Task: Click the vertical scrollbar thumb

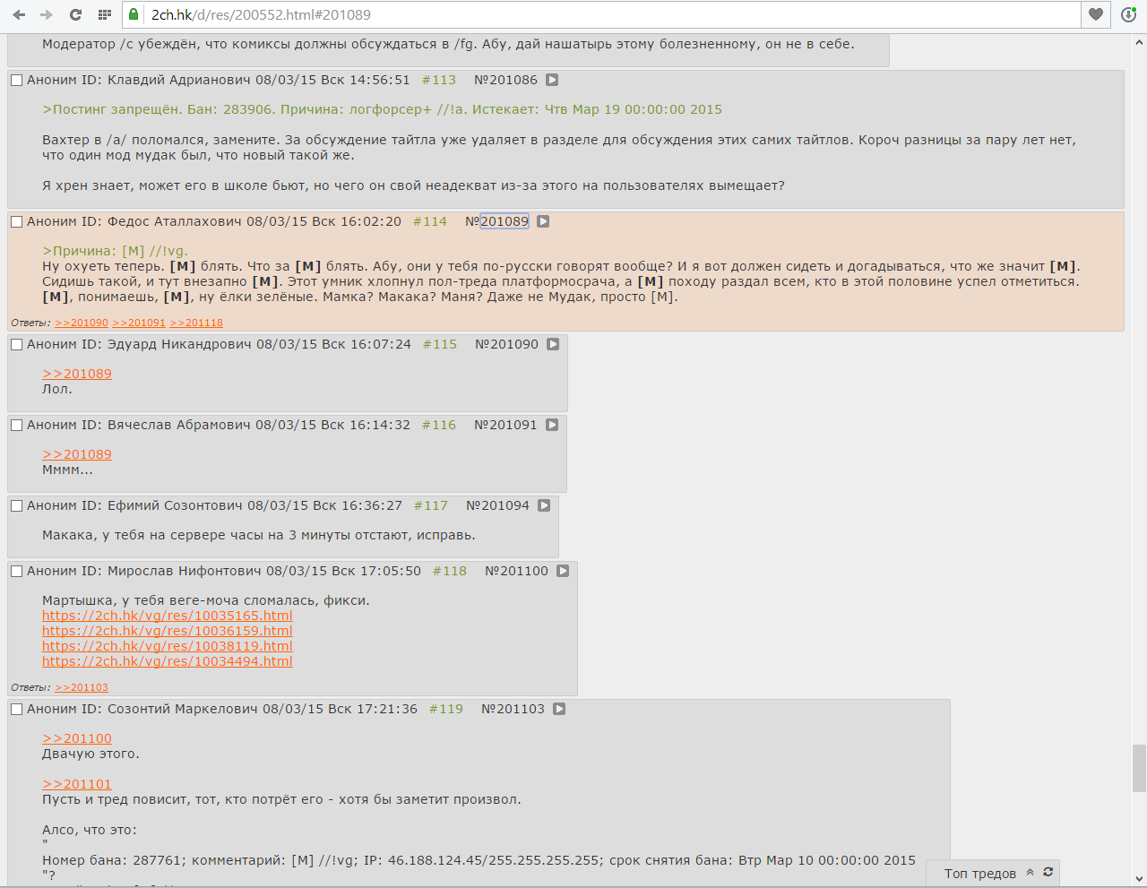Action: tap(1139, 768)
